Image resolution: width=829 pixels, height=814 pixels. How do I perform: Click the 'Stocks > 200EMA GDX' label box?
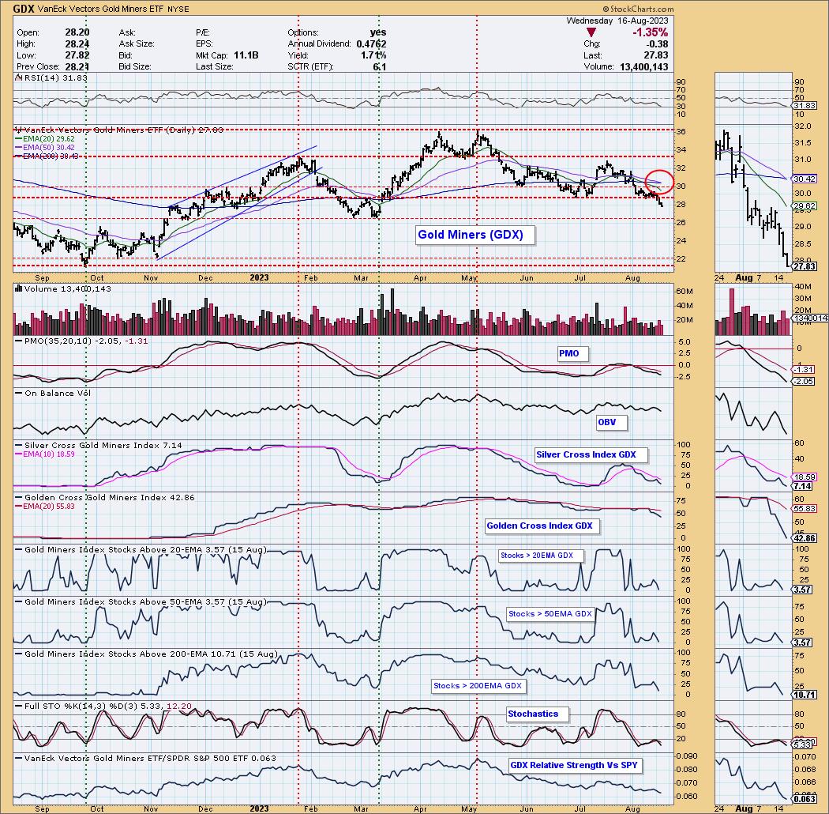pos(478,686)
